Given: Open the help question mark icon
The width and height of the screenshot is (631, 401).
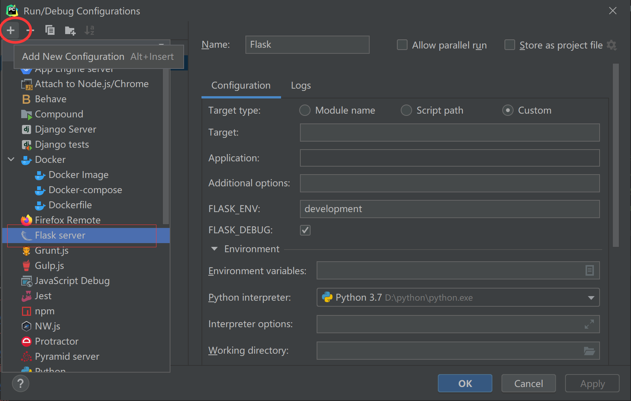Looking at the screenshot, I should (20, 383).
